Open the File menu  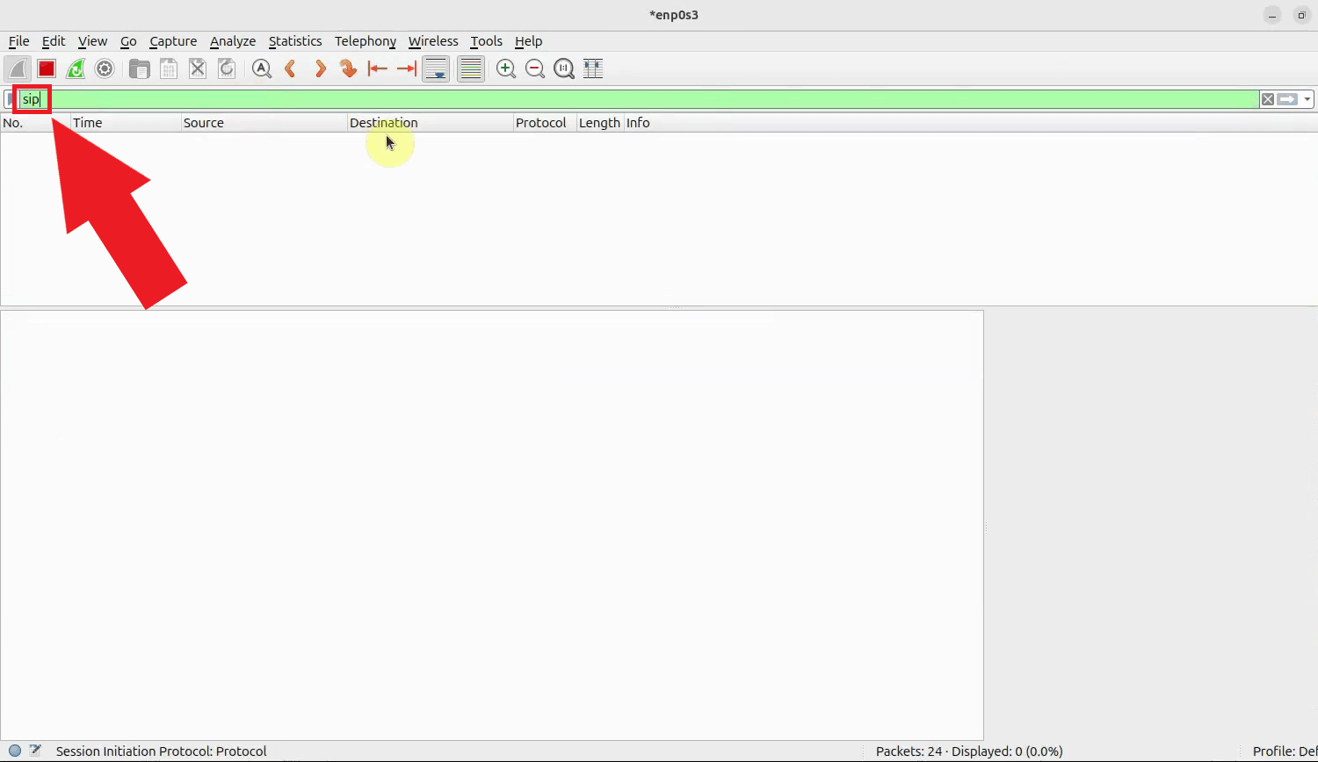[18, 41]
